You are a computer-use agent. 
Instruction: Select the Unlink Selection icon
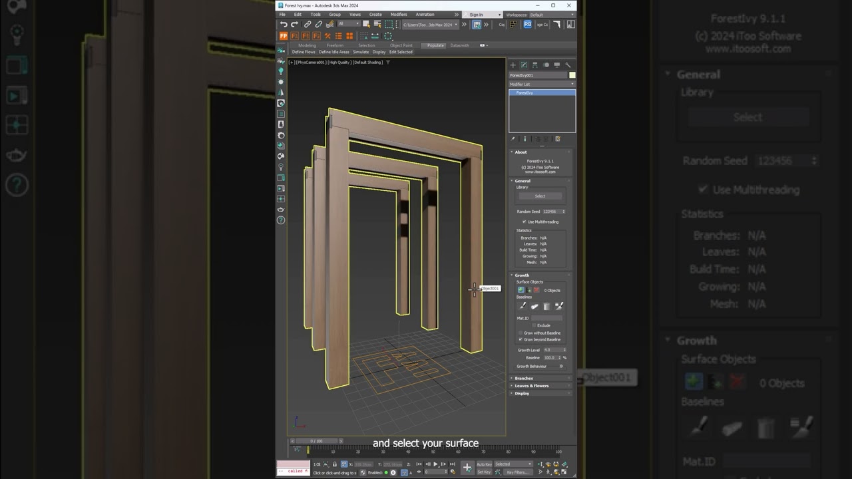point(318,25)
